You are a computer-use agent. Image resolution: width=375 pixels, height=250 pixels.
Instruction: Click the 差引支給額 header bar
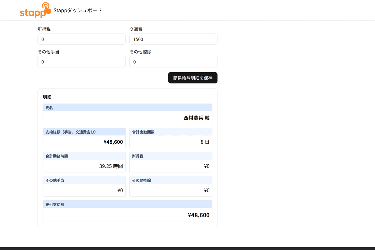(127, 204)
